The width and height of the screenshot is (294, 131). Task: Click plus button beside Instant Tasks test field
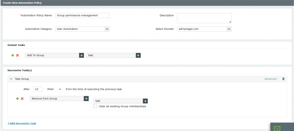(x=138, y=55)
